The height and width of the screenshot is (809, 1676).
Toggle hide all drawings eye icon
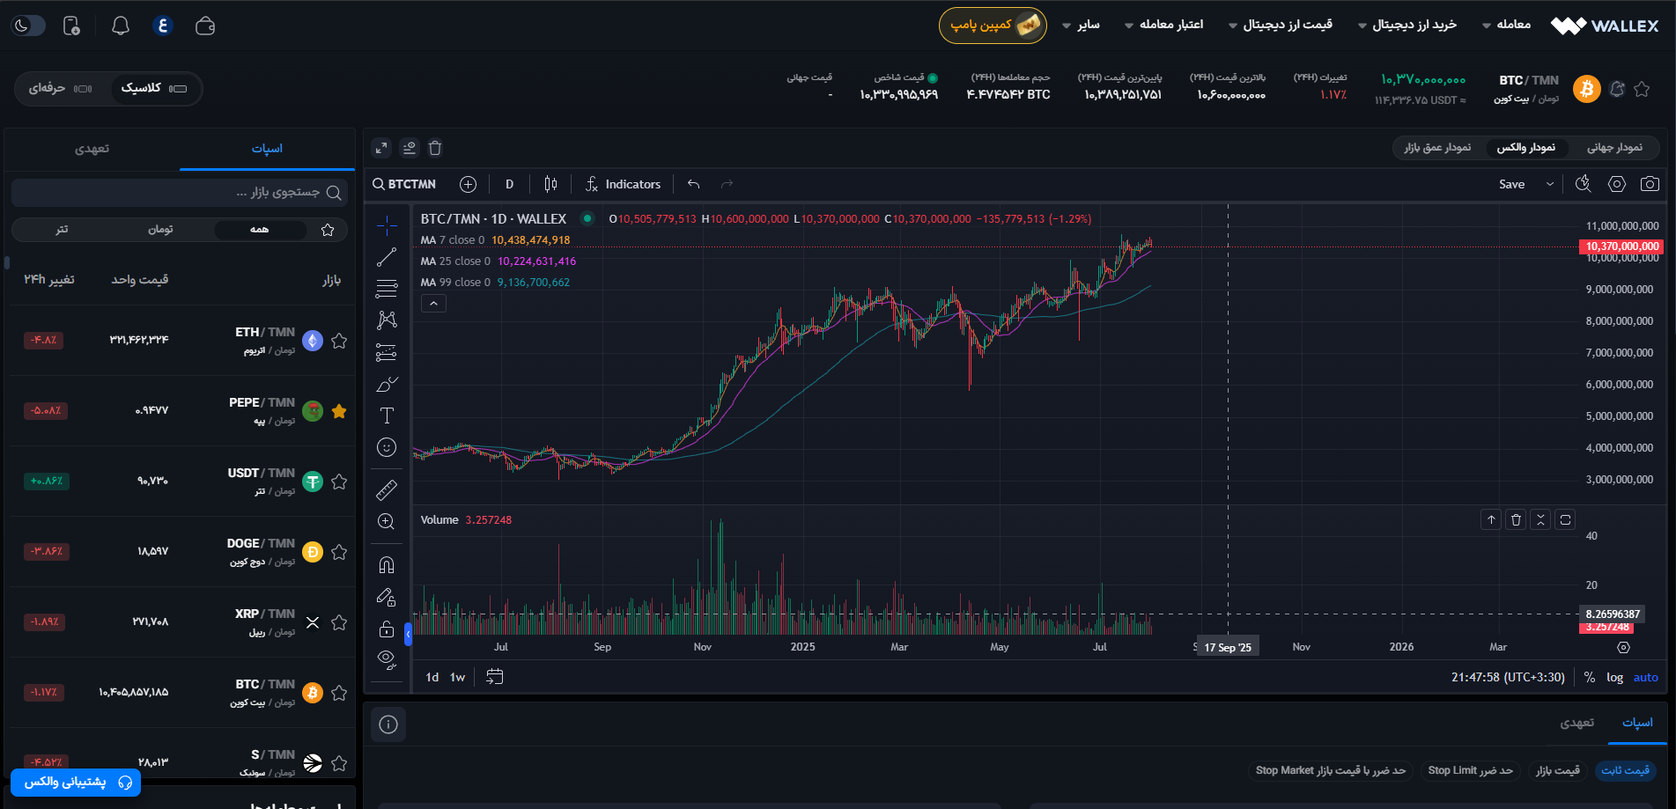pos(387,659)
